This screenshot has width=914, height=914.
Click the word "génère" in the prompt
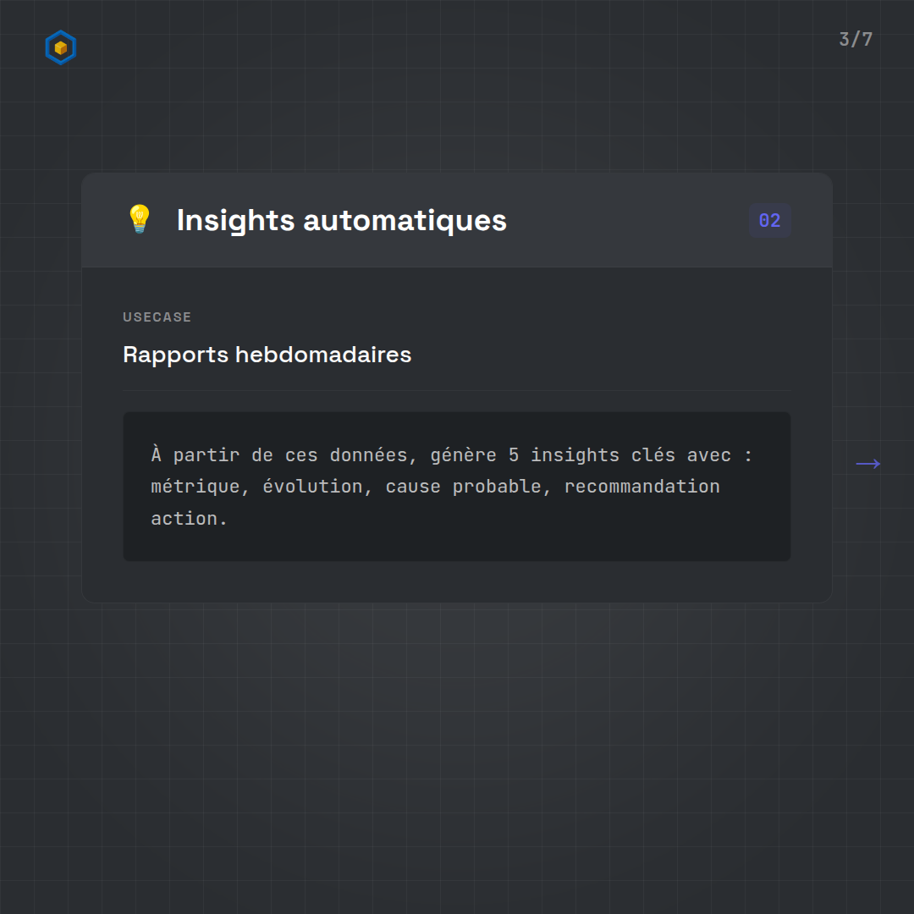coord(463,455)
